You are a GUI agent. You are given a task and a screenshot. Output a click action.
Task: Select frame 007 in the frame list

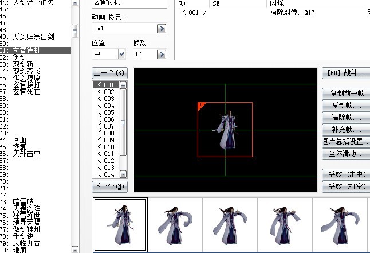106,126
